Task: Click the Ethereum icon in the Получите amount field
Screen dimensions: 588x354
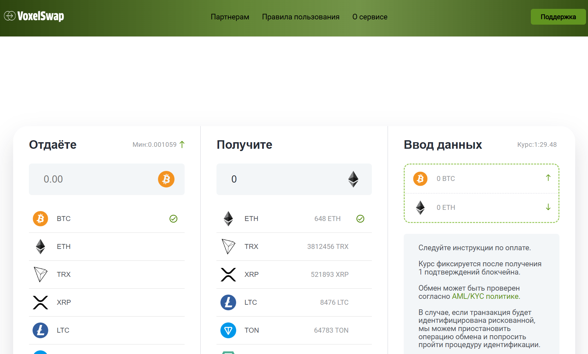Action: pyautogui.click(x=353, y=179)
